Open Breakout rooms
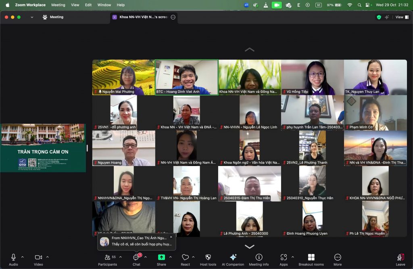Viewport: 413px width, 269px height. [311, 258]
